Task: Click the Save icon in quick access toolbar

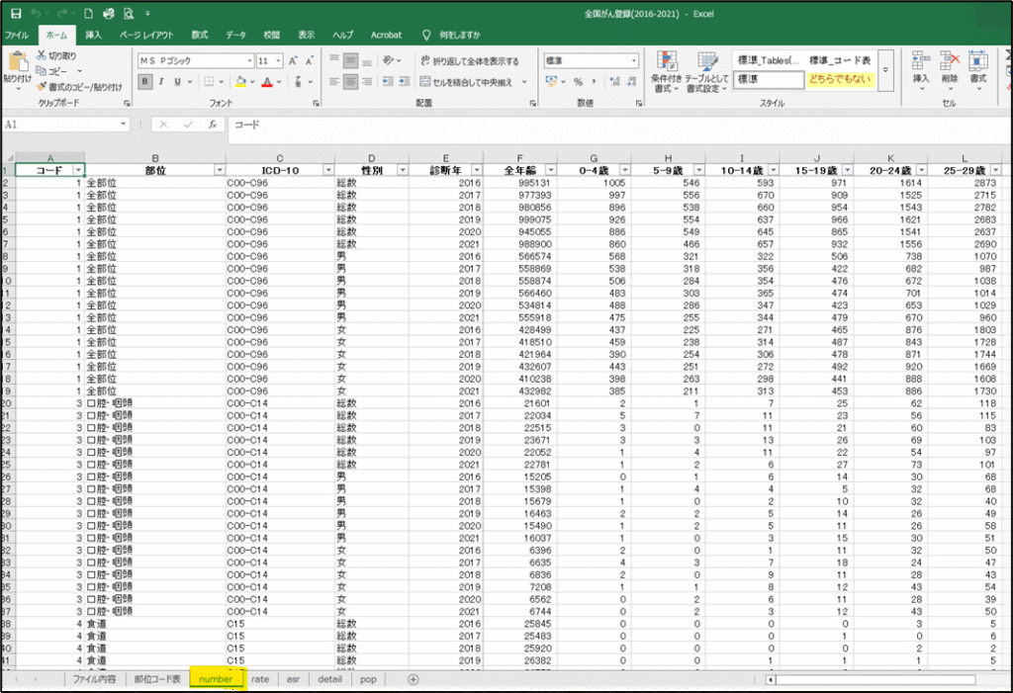Action: pos(15,15)
